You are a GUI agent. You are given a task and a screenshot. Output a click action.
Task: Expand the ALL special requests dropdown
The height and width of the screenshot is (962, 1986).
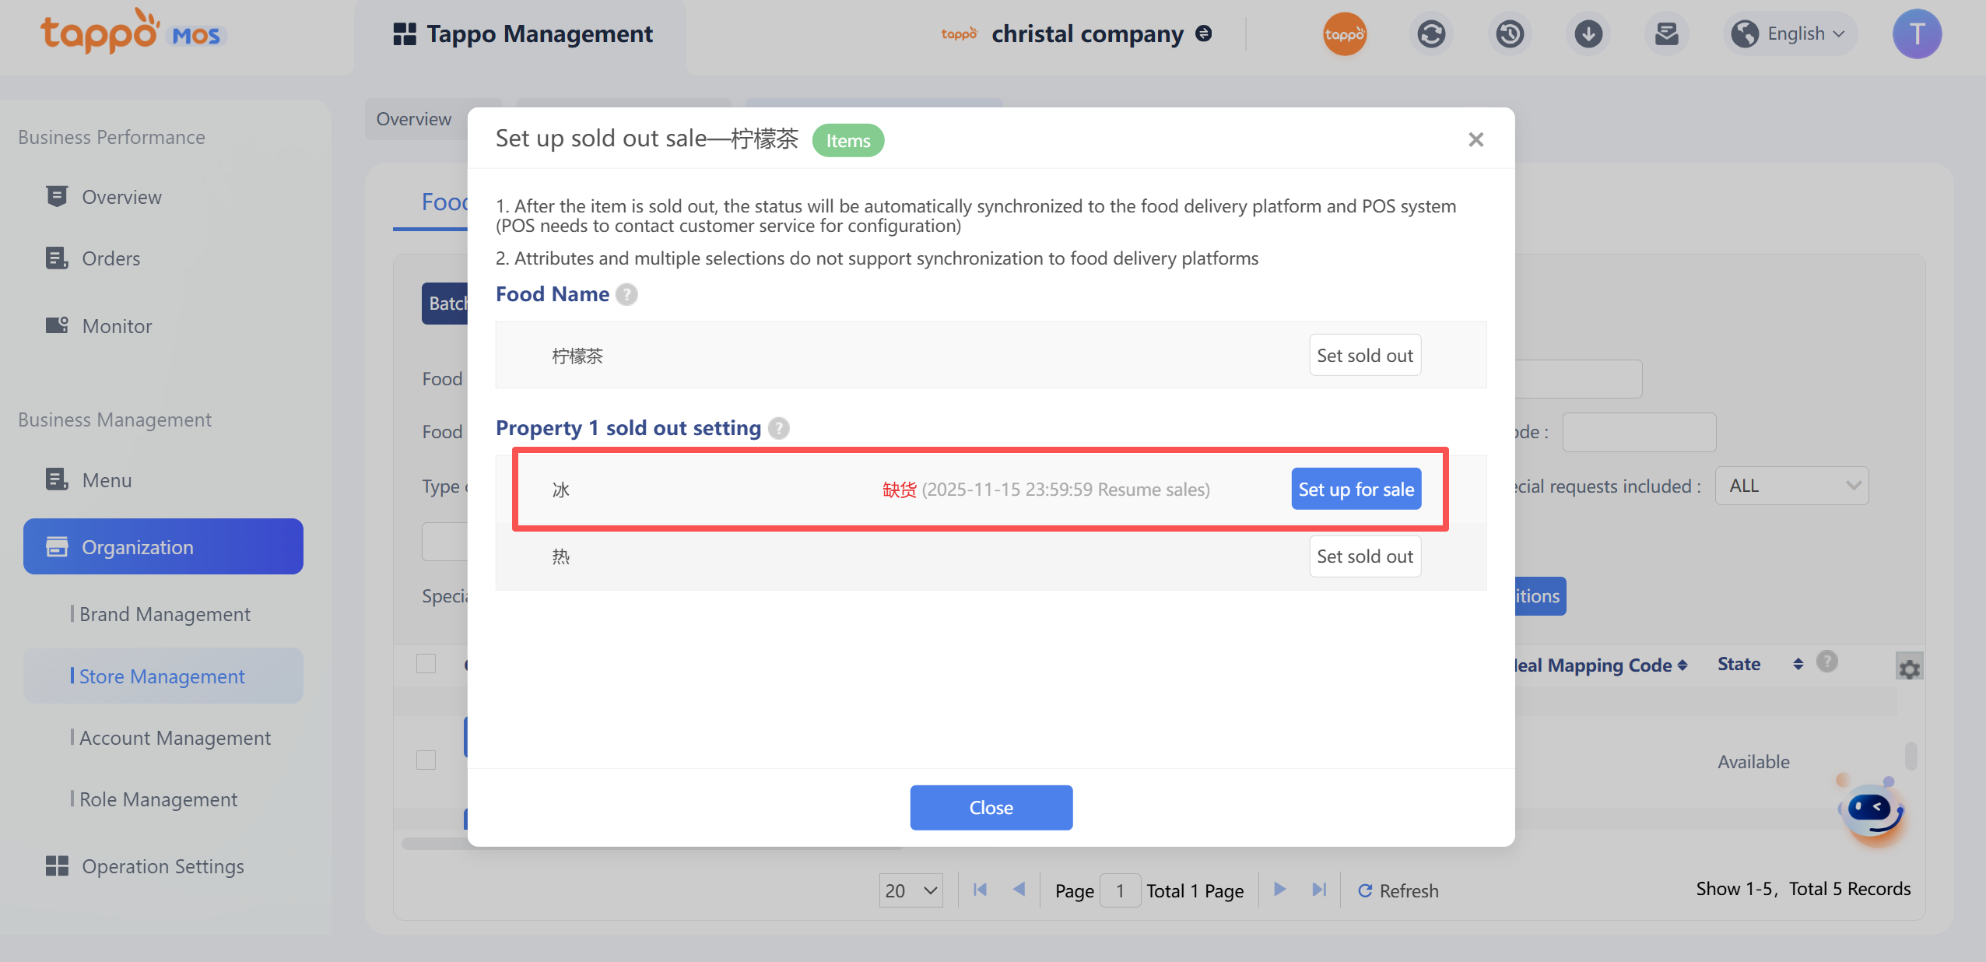click(x=1791, y=486)
